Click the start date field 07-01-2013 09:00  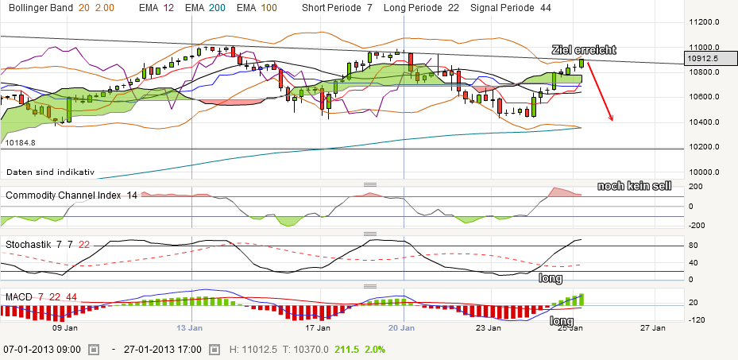click(42, 350)
